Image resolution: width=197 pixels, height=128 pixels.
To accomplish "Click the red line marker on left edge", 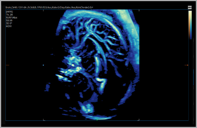I will (7, 65).
